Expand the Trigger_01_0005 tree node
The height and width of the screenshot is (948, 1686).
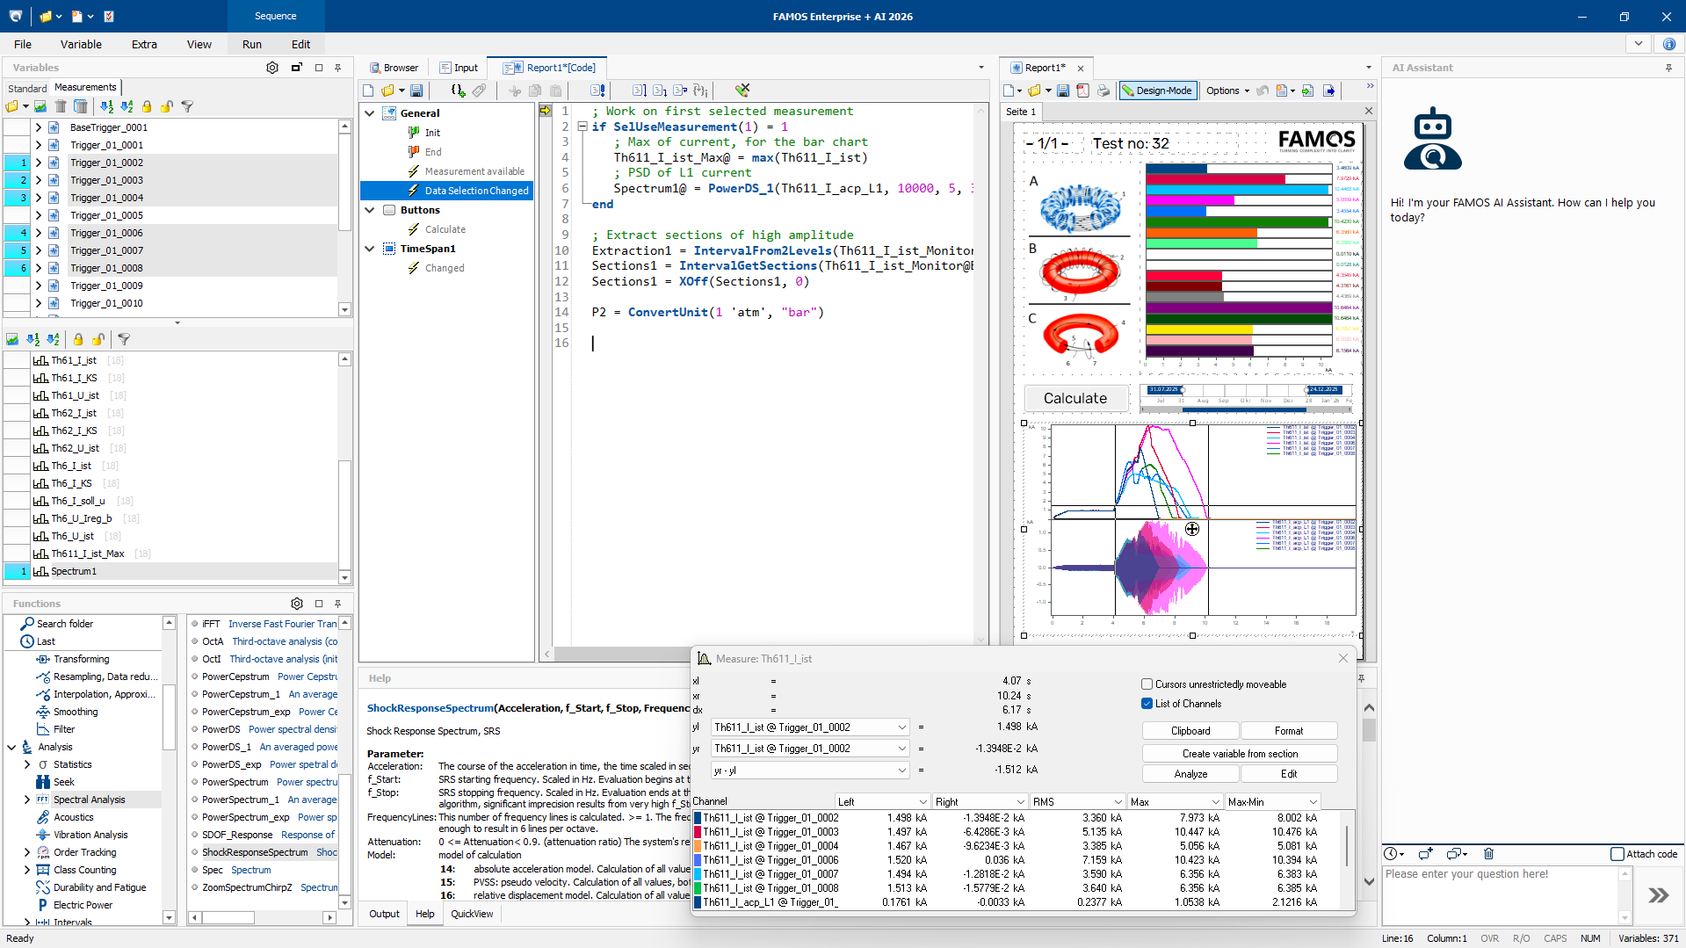(x=39, y=215)
